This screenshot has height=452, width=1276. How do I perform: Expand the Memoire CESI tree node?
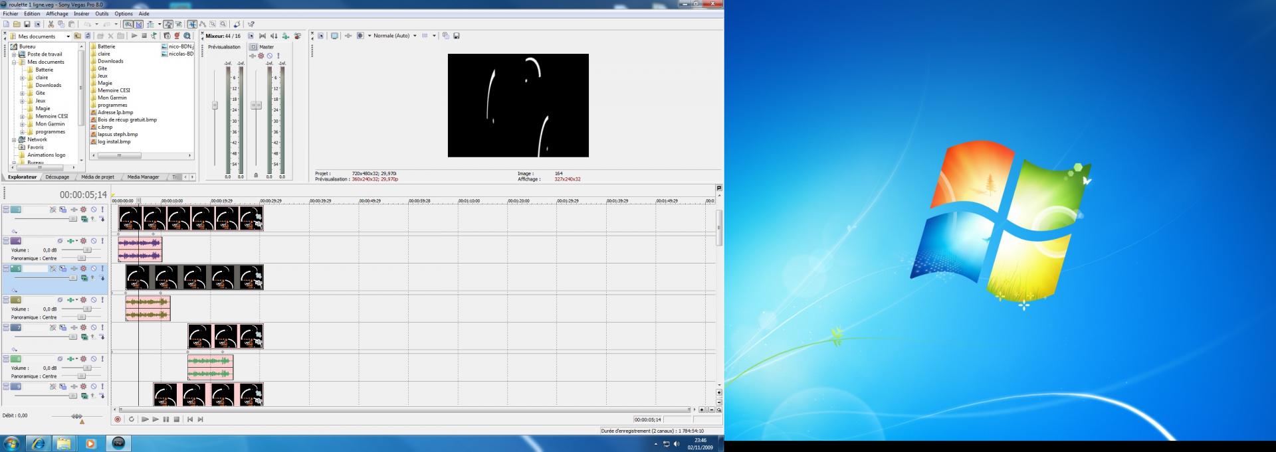point(22,116)
